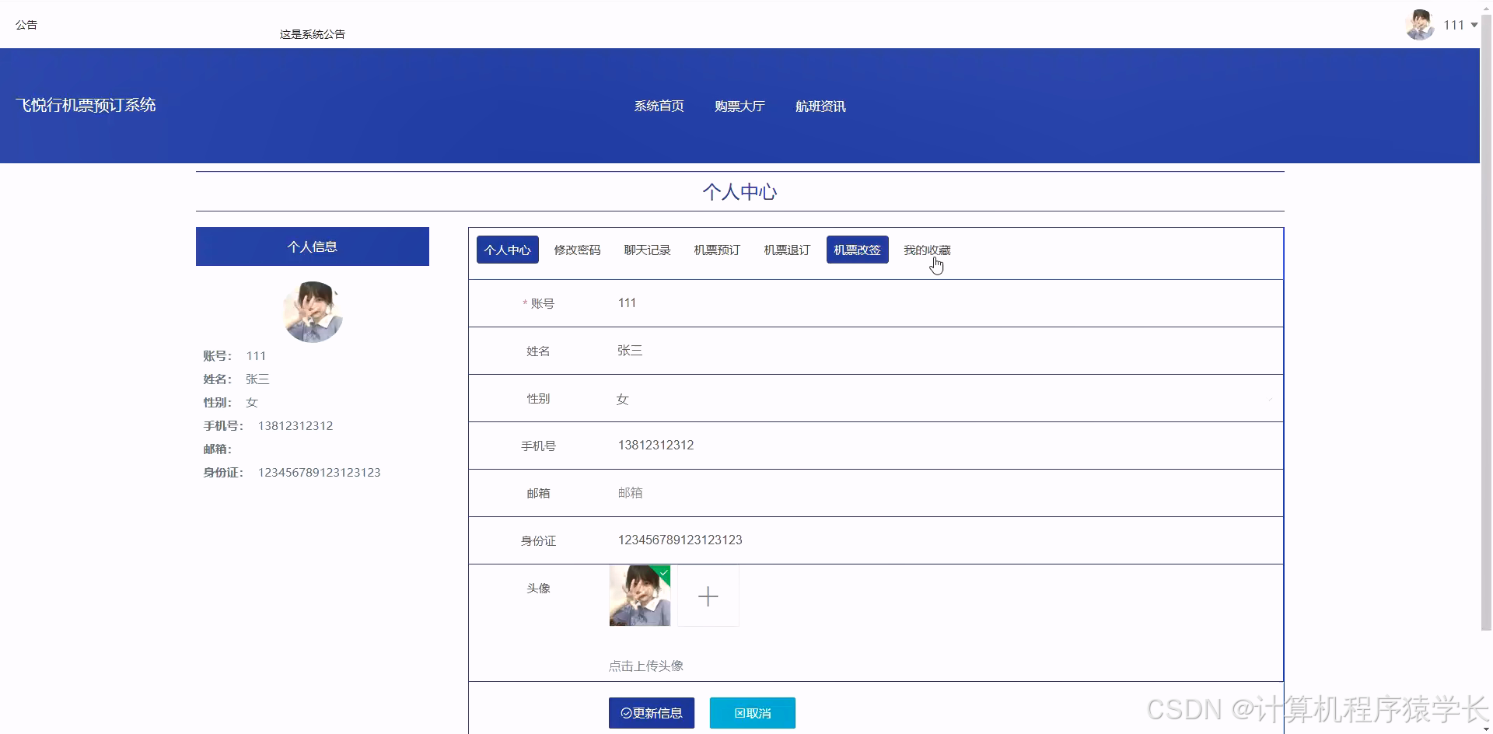Image resolution: width=1493 pixels, height=734 pixels.
Task: Open 航班资讯 from the navigation bar
Action: point(820,106)
